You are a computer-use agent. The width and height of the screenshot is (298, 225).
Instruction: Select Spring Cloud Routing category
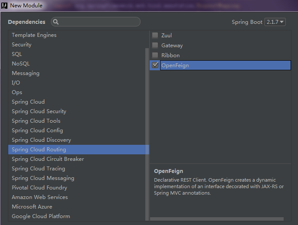click(79, 150)
